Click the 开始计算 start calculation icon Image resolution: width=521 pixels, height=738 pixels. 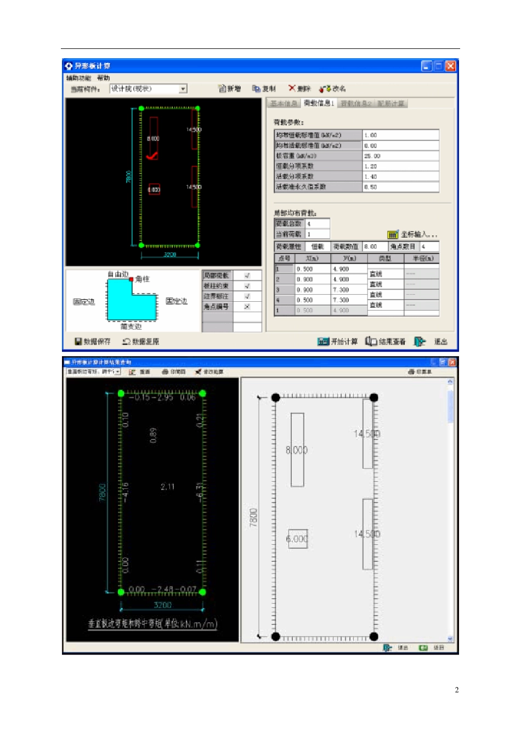click(x=323, y=341)
